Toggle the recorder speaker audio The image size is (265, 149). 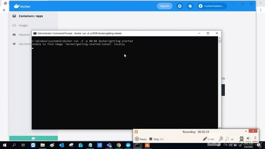point(248,139)
